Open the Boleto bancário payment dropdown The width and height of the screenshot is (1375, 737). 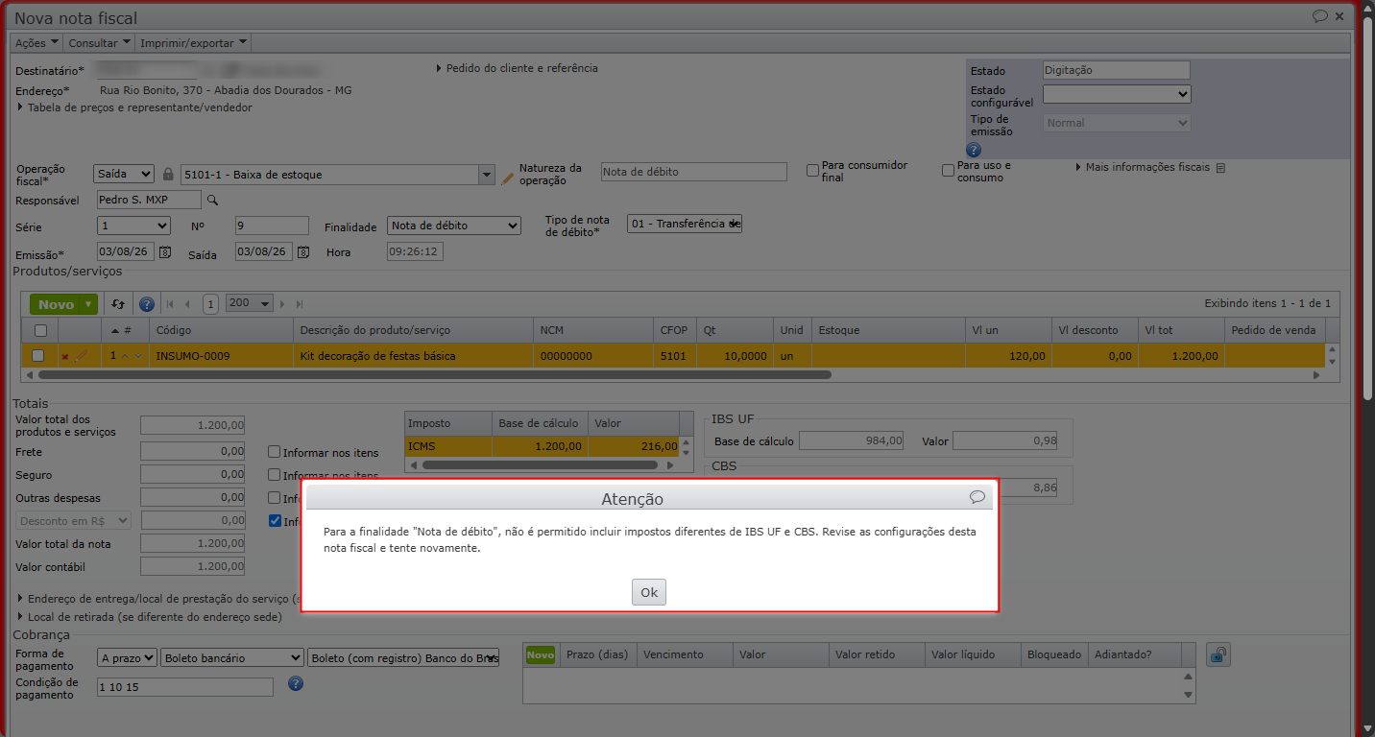coord(232,658)
